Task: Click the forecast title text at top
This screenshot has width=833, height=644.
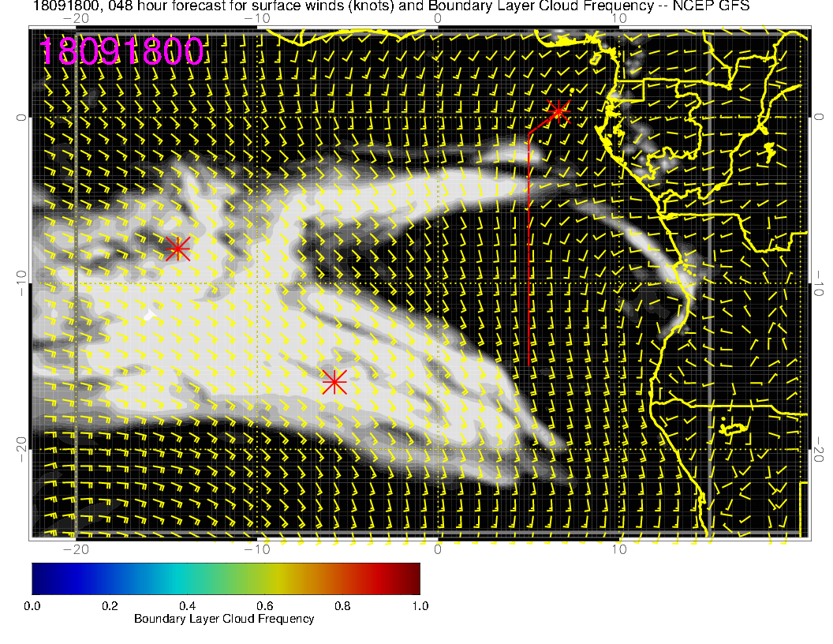Action: click(x=316, y=6)
